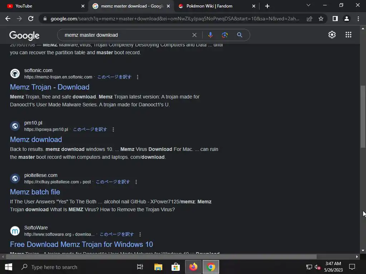Screen dimensions: 366x274
Task: Open Task View on the taskbar
Action: (x=140, y=267)
